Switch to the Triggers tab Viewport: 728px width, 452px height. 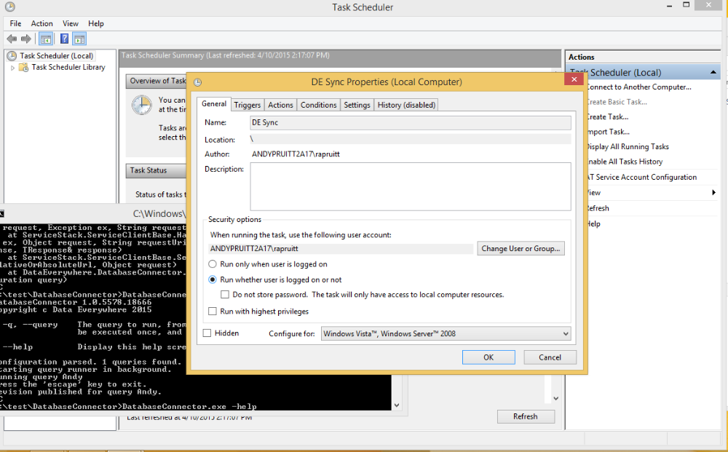[248, 105]
